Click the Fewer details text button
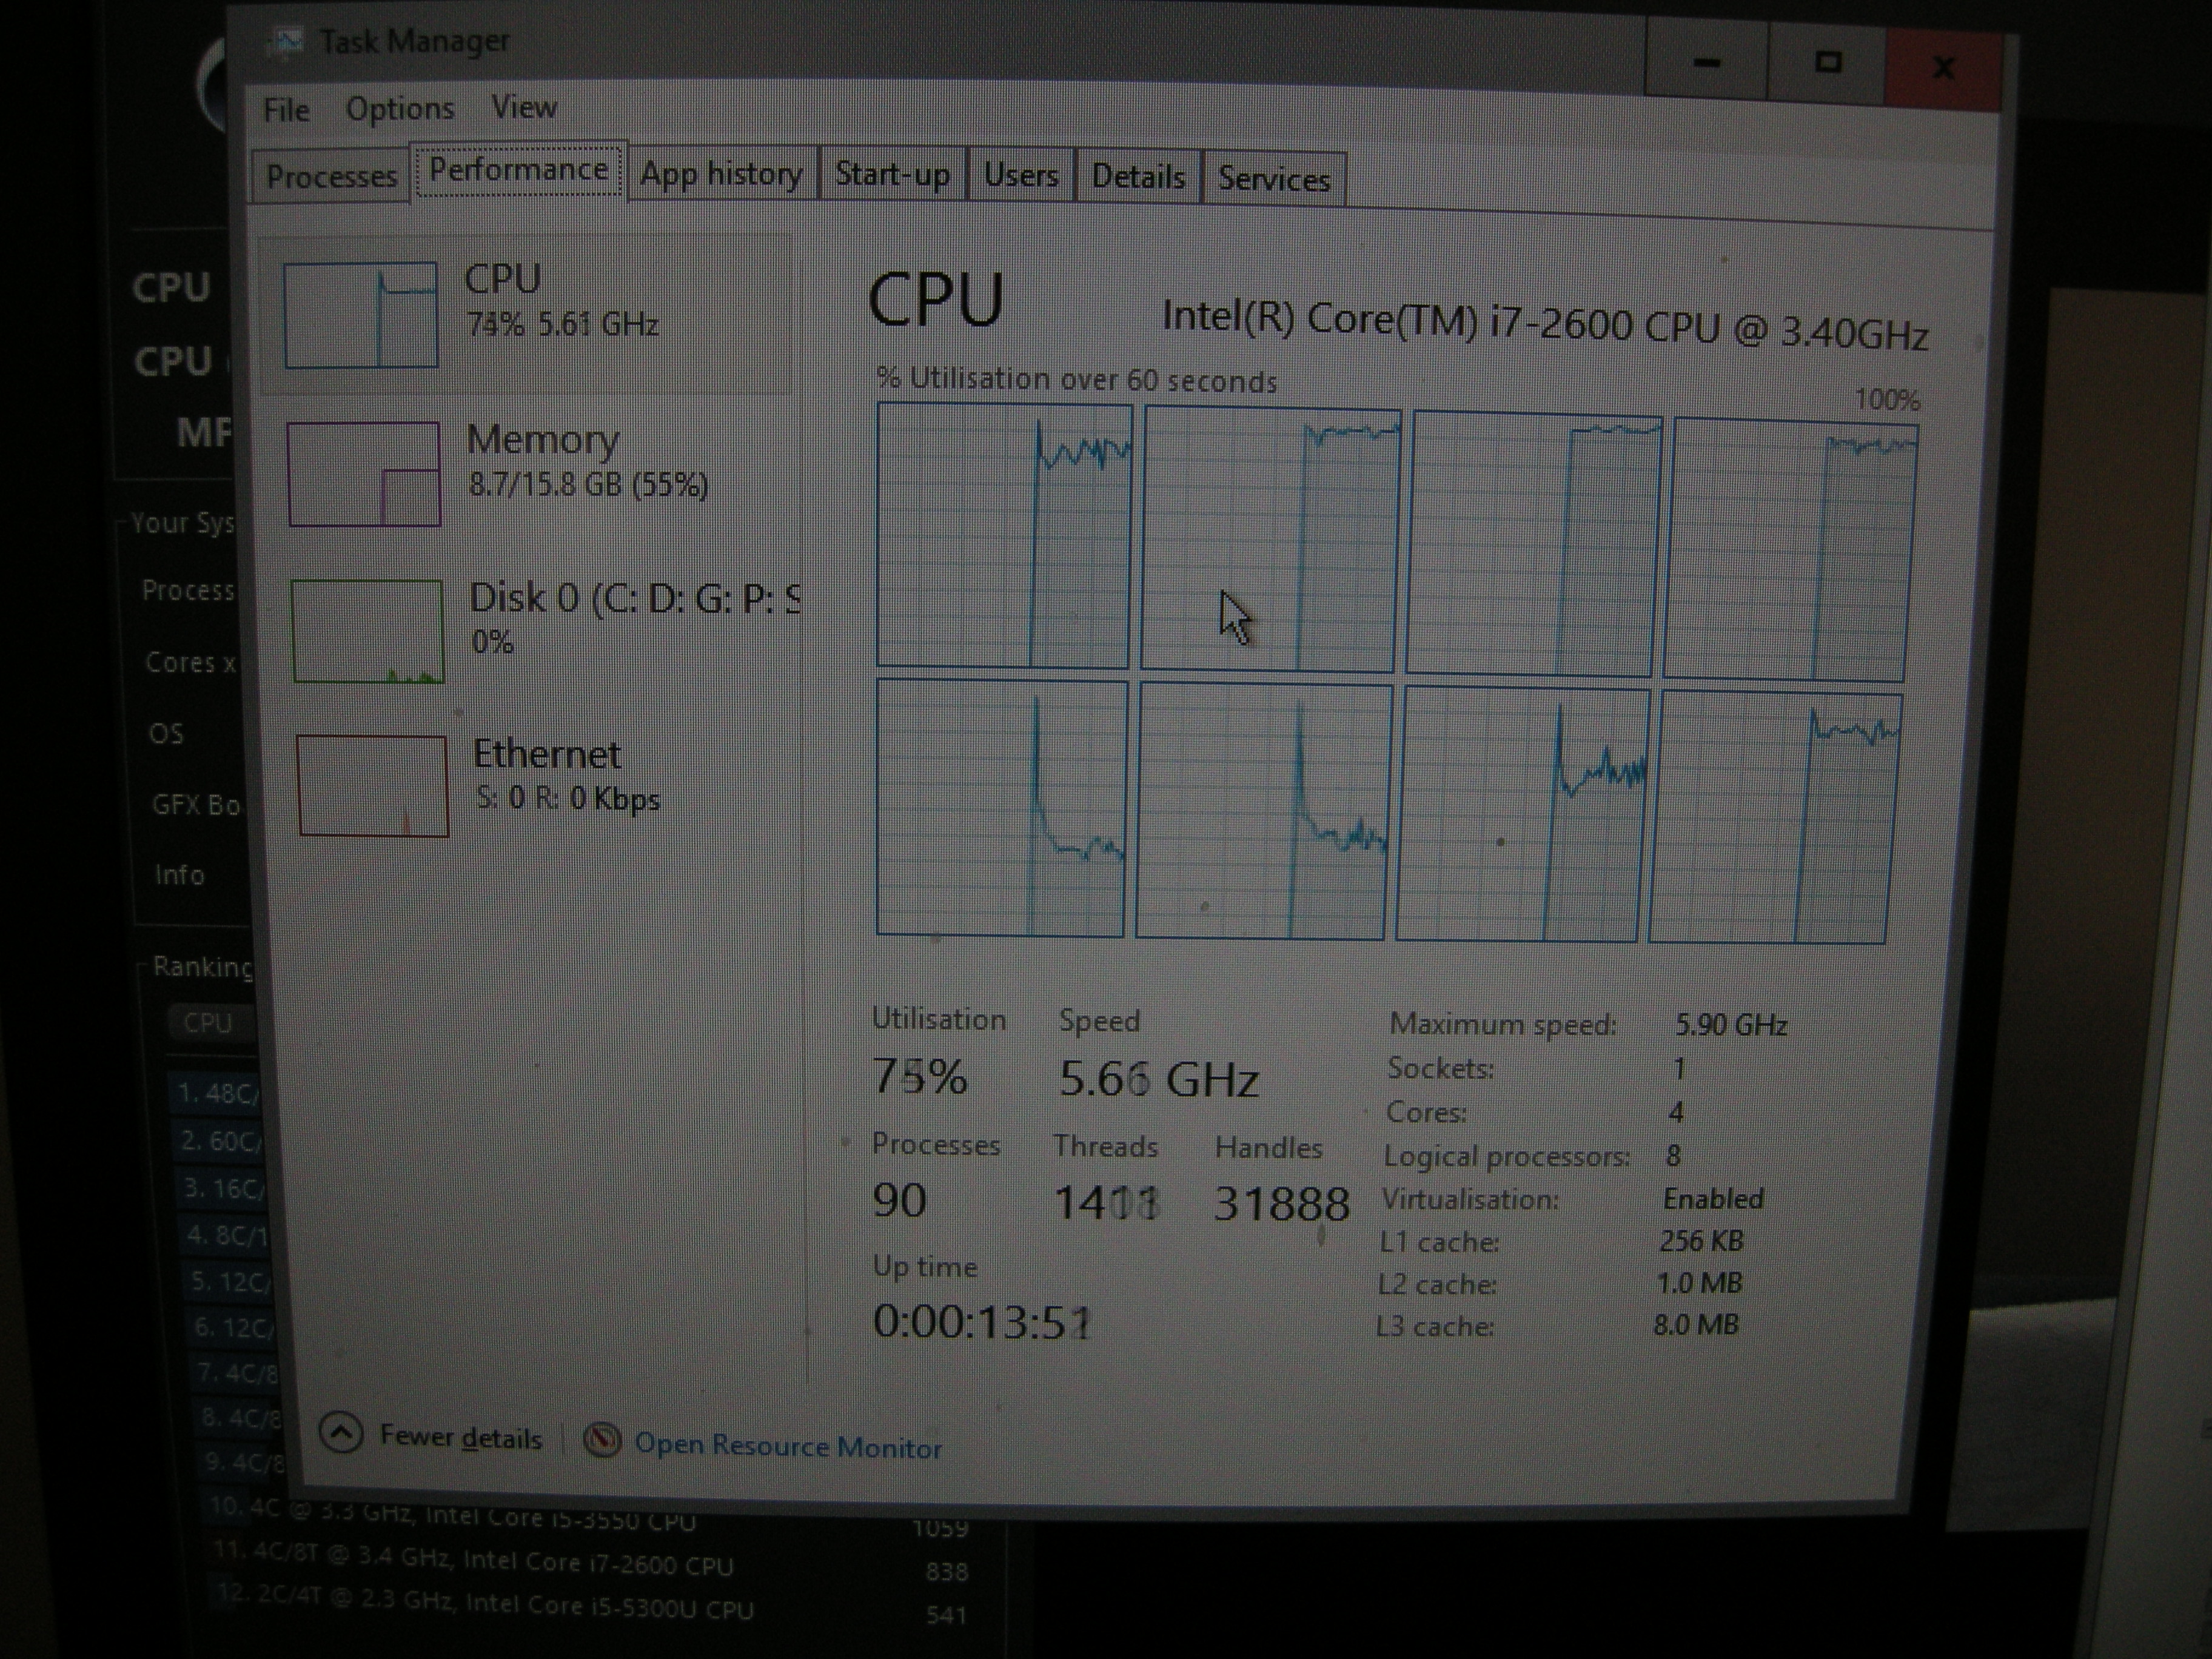Viewport: 2212px width, 1659px height. click(x=461, y=1438)
